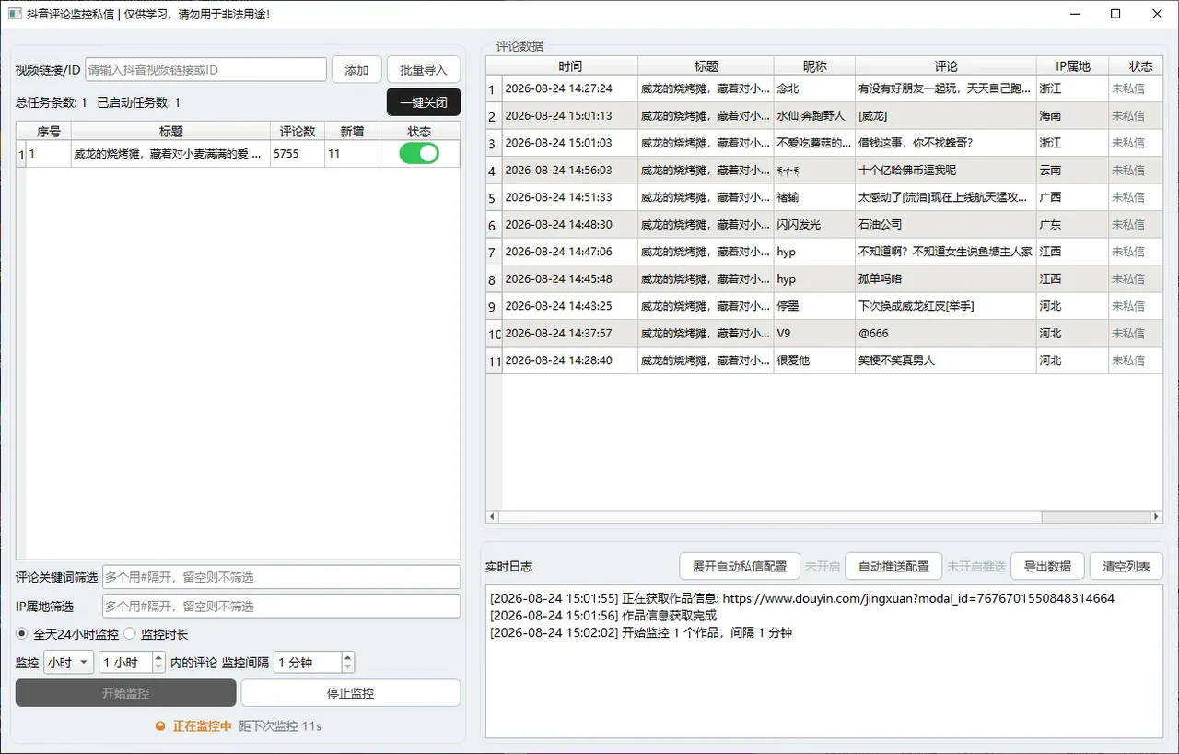Open 批量导入 to import links in bulk
This screenshot has width=1179, height=754.
pos(424,70)
